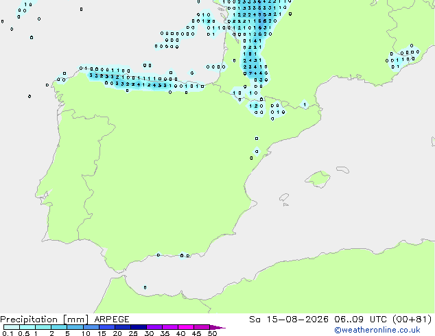Click the '0.5' legend scale label
This screenshot has width=435, height=336.
[23, 333]
